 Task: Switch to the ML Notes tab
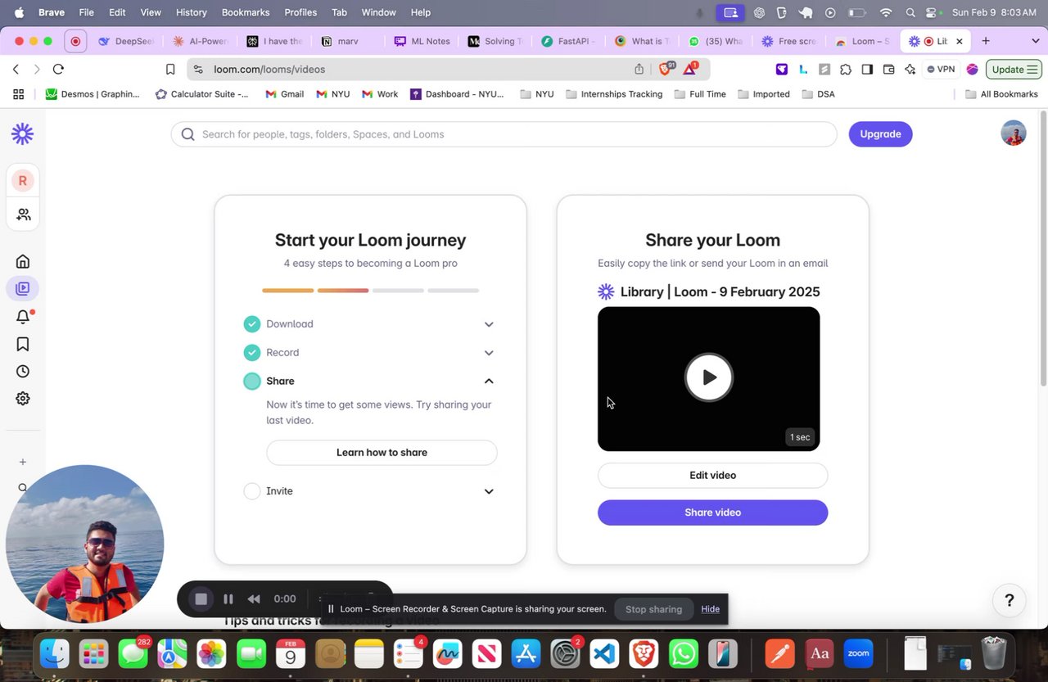pos(422,41)
